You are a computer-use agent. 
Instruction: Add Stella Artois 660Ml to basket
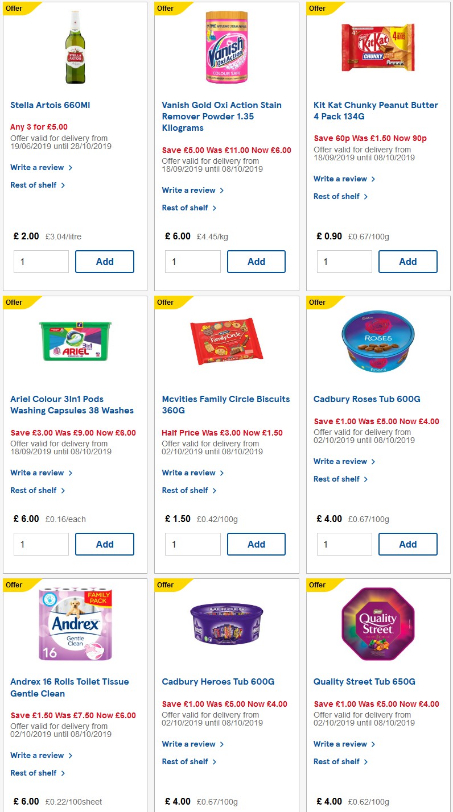click(x=105, y=261)
